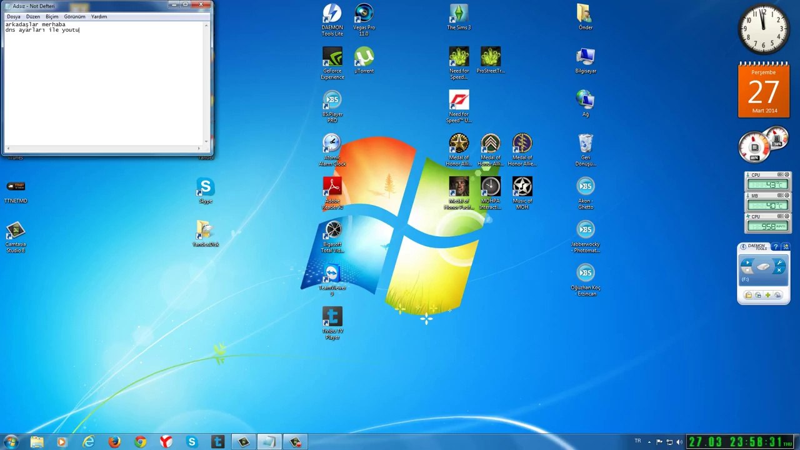Open DAEMON Tools Lite desktop shortcut

(332, 19)
